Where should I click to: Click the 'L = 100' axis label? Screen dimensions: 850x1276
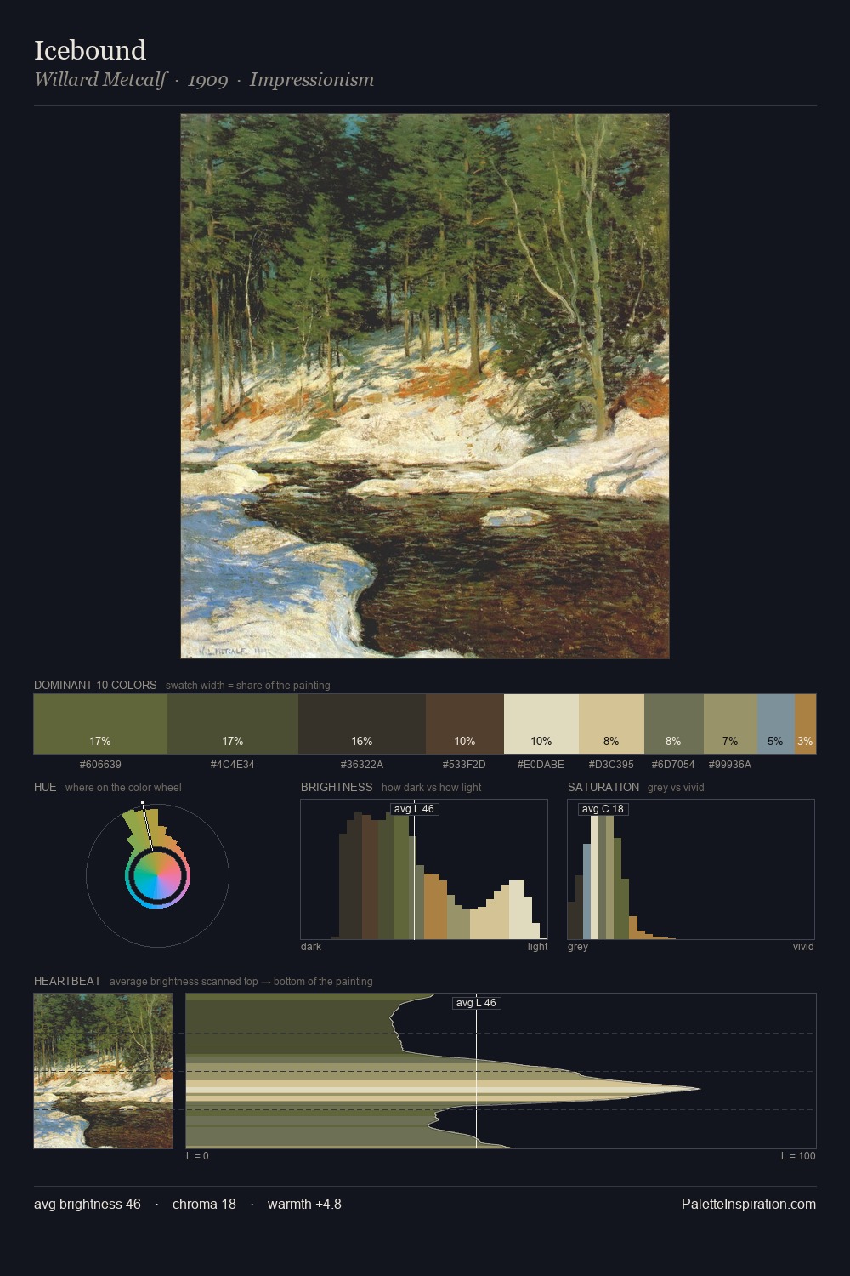[x=798, y=1156]
